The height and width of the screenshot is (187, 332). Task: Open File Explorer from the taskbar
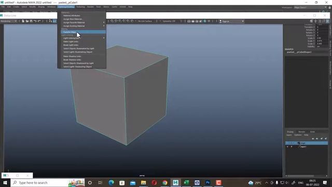tap(143, 182)
